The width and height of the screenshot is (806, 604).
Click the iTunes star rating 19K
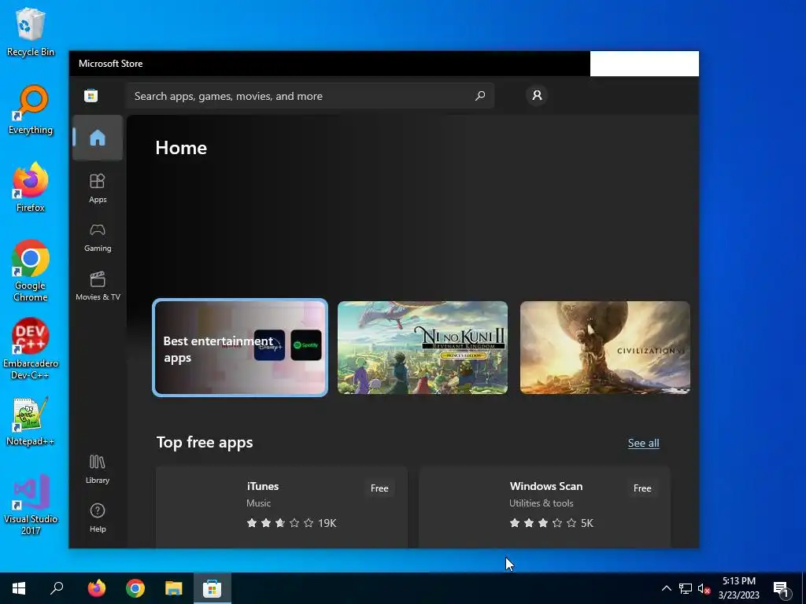[291, 523]
